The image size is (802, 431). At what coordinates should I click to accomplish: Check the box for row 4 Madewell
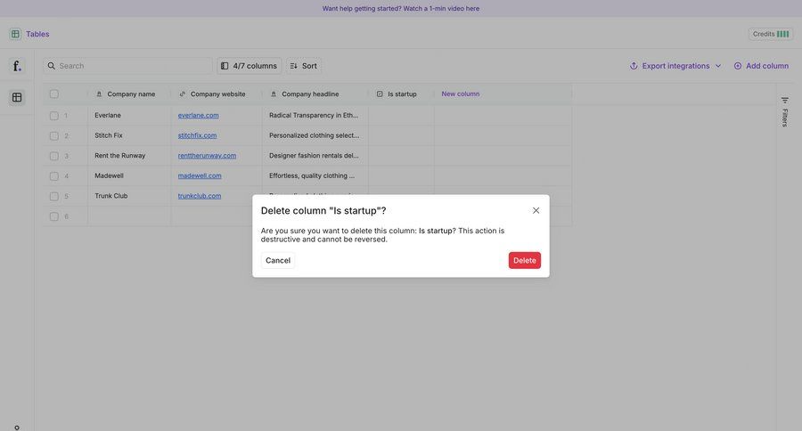[x=53, y=176]
